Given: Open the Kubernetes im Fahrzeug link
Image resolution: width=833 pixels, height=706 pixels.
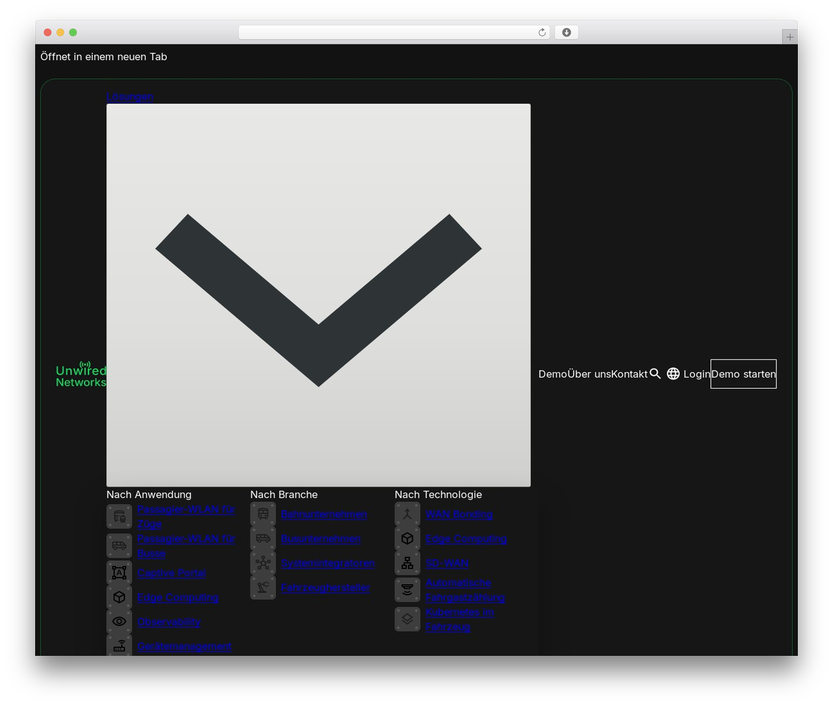Looking at the screenshot, I should pyautogui.click(x=460, y=619).
